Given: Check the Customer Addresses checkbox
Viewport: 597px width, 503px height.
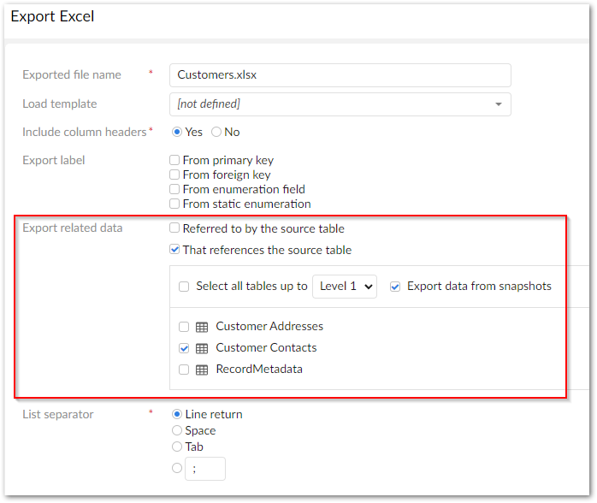Looking at the screenshot, I should coord(184,327).
